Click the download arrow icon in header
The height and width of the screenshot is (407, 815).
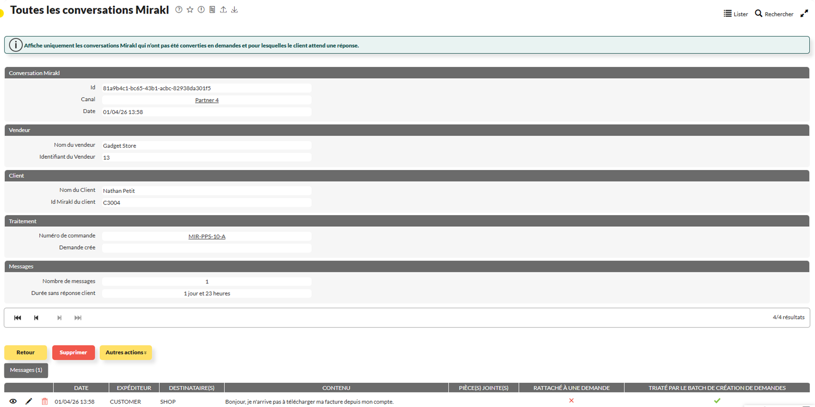point(235,10)
